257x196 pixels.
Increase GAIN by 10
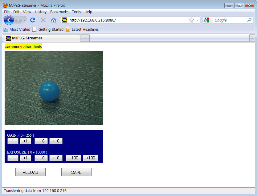click(56, 141)
